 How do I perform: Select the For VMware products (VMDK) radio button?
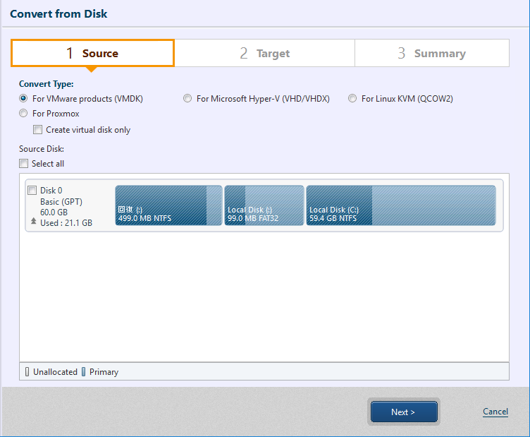[23, 99]
